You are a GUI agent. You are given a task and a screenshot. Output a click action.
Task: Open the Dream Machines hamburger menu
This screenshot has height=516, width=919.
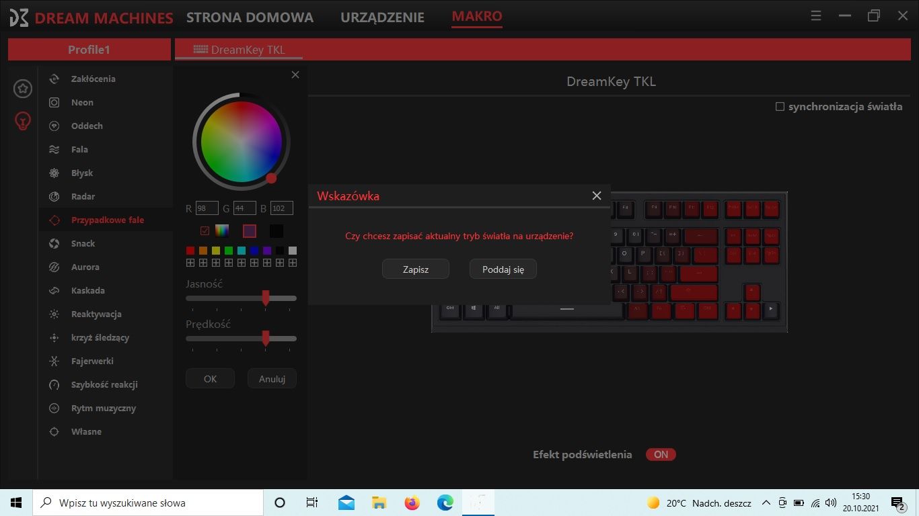pyautogui.click(x=816, y=16)
